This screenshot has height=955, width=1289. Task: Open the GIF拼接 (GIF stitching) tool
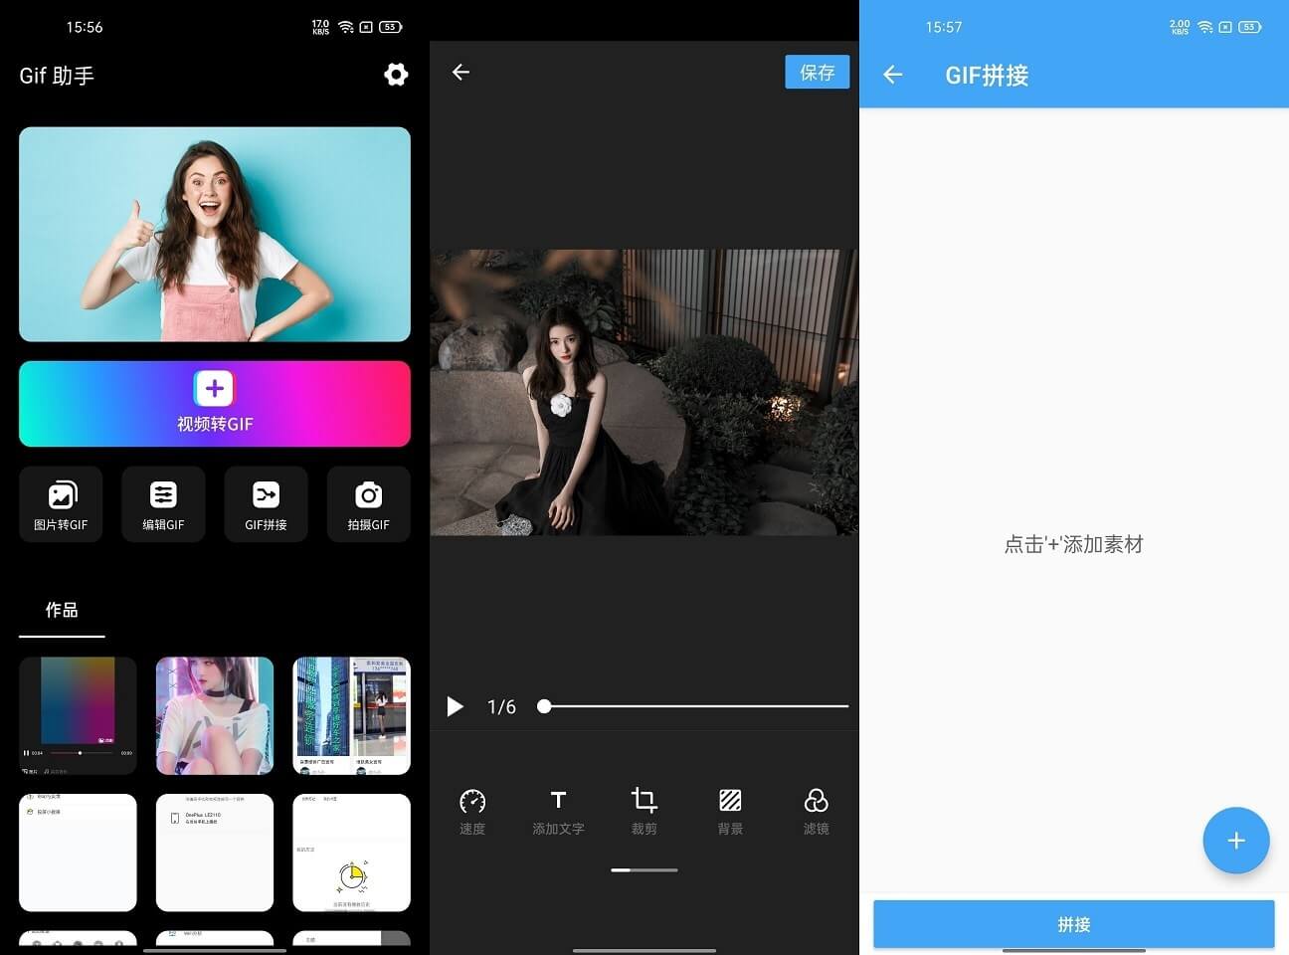266,503
